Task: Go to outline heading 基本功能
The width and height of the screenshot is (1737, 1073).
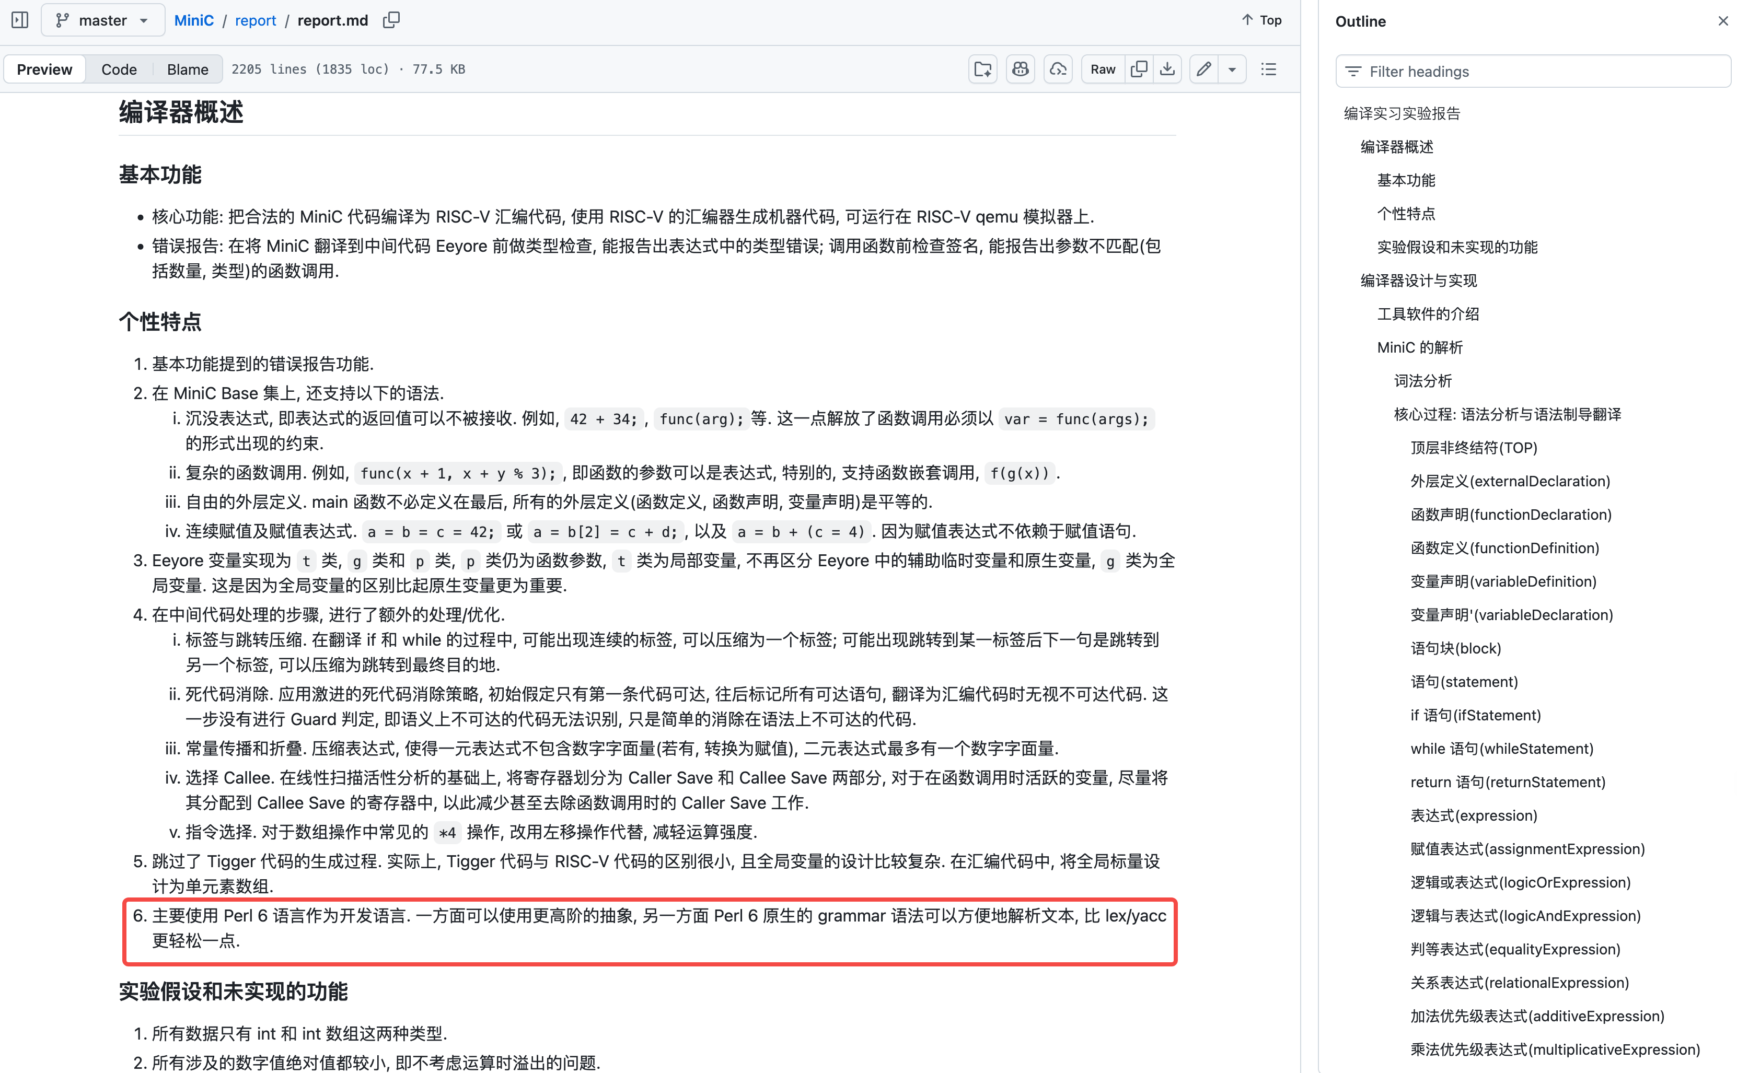Action: pos(1406,180)
